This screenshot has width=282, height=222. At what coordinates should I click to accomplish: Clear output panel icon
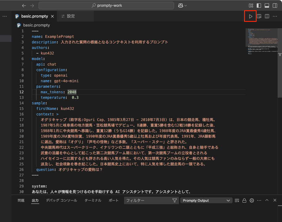237,200
